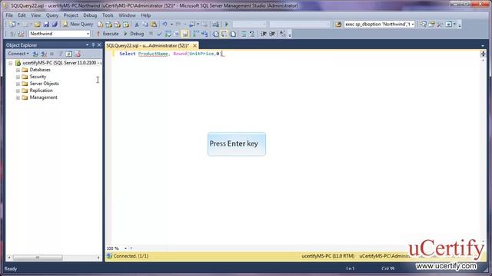Viewport: 492px width, 276px height.
Task: Expand the Management folder
Action: coord(18,97)
